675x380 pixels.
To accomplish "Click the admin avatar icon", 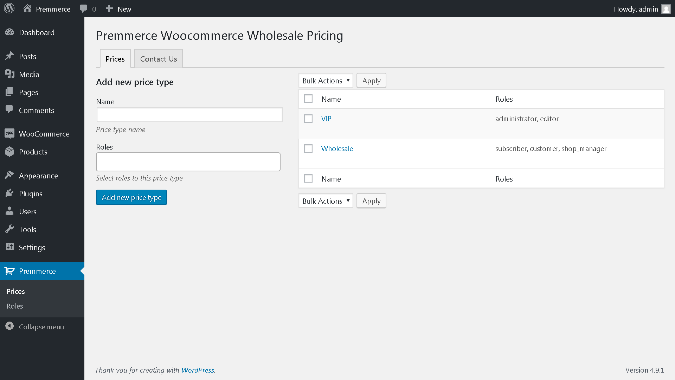I will click(x=666, y=9).
